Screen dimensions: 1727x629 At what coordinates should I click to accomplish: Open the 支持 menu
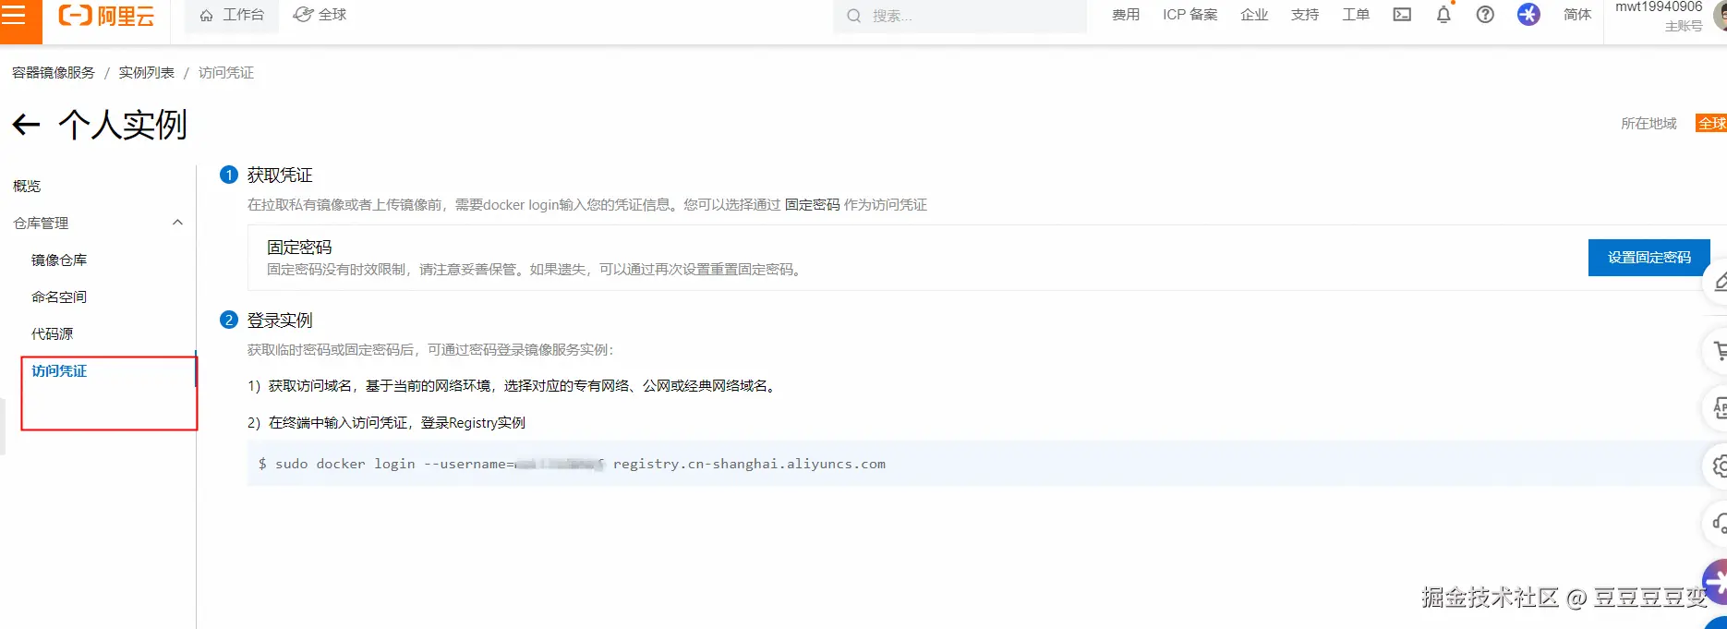pos(1305,15)
